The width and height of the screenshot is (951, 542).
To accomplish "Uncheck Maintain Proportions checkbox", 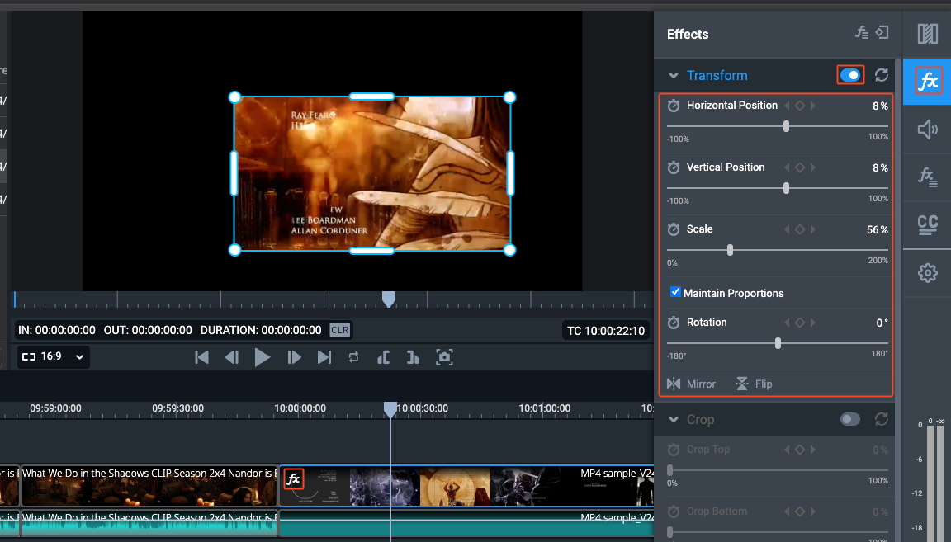I will [675, 291].
